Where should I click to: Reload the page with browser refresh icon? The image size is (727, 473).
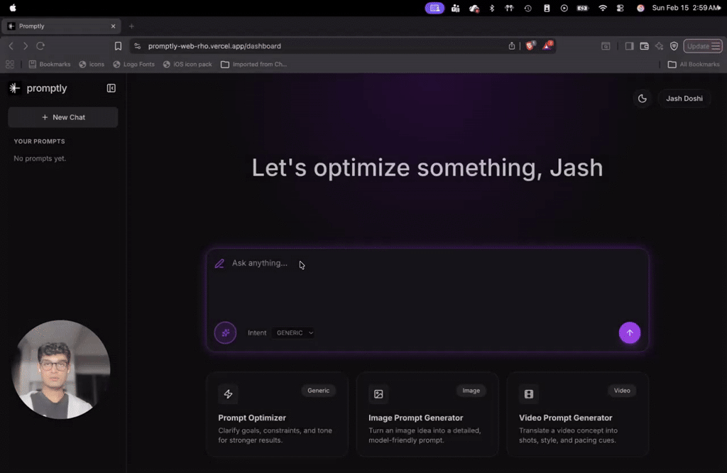click(x=40, y=46)
